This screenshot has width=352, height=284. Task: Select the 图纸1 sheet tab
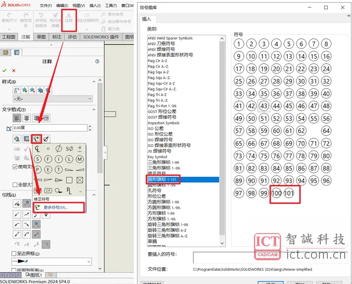(x=33, y=275)
